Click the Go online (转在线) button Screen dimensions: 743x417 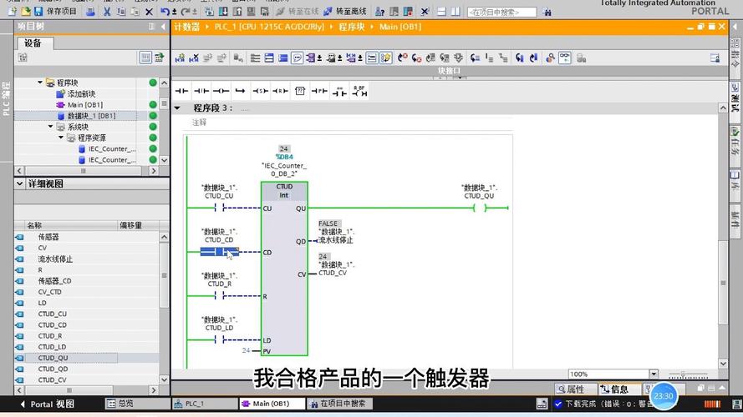tap(297, 12)
